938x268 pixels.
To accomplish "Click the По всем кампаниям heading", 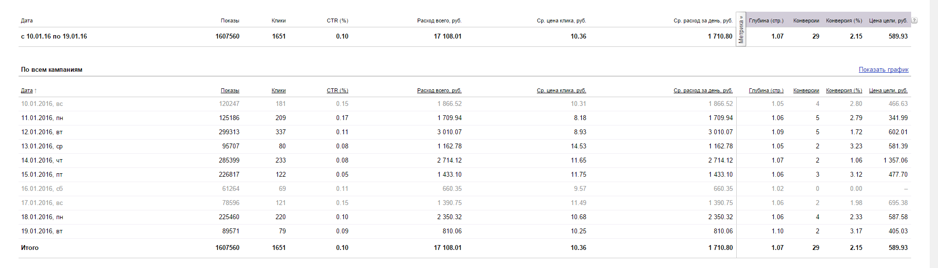I will coord(51,70).
